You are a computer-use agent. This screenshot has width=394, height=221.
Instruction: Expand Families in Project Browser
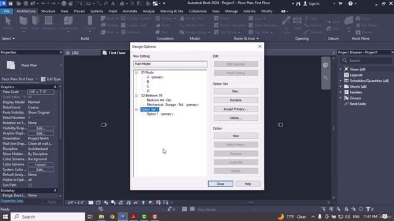(340, 92)
